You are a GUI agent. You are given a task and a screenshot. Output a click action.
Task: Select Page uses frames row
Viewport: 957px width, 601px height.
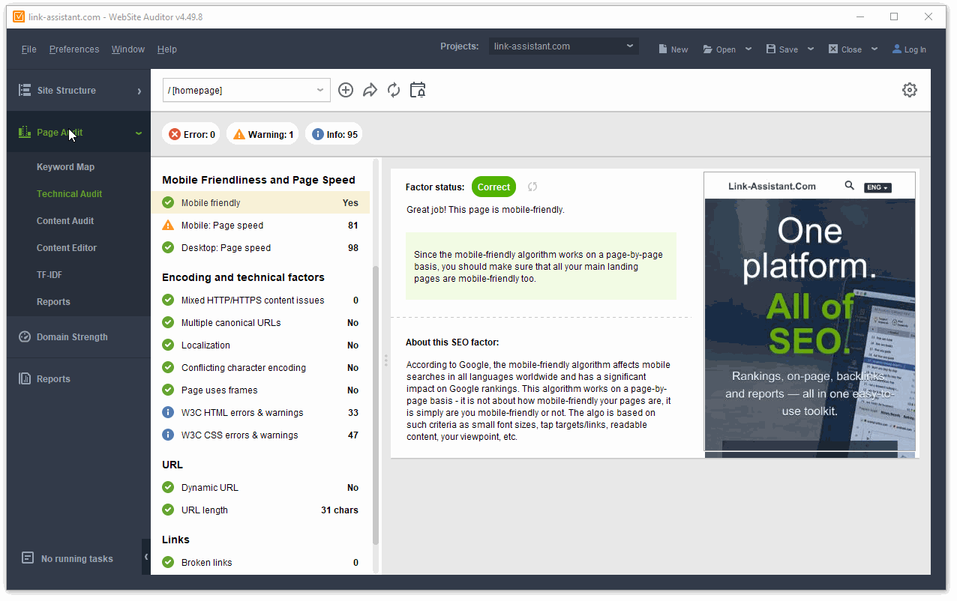260,390
